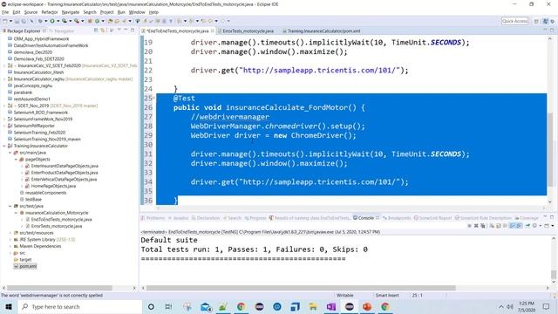Open PowerPoint from the taskbar
The image size is (558, 314).
(367, 306)
